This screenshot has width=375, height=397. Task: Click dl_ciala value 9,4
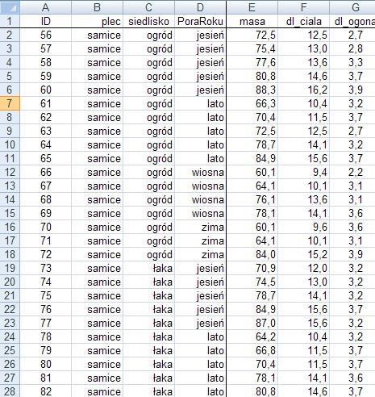[x=303, y=172]
